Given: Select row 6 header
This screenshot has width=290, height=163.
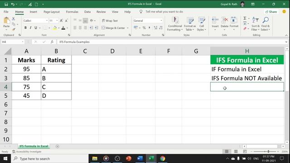Looking at the screenshot, I should pyautogui.click(x=6, y=105).
